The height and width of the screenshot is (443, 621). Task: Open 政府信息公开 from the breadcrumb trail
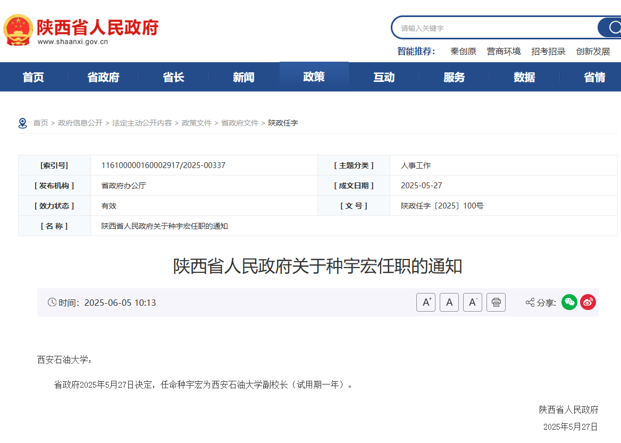click(x=80, y=122)
